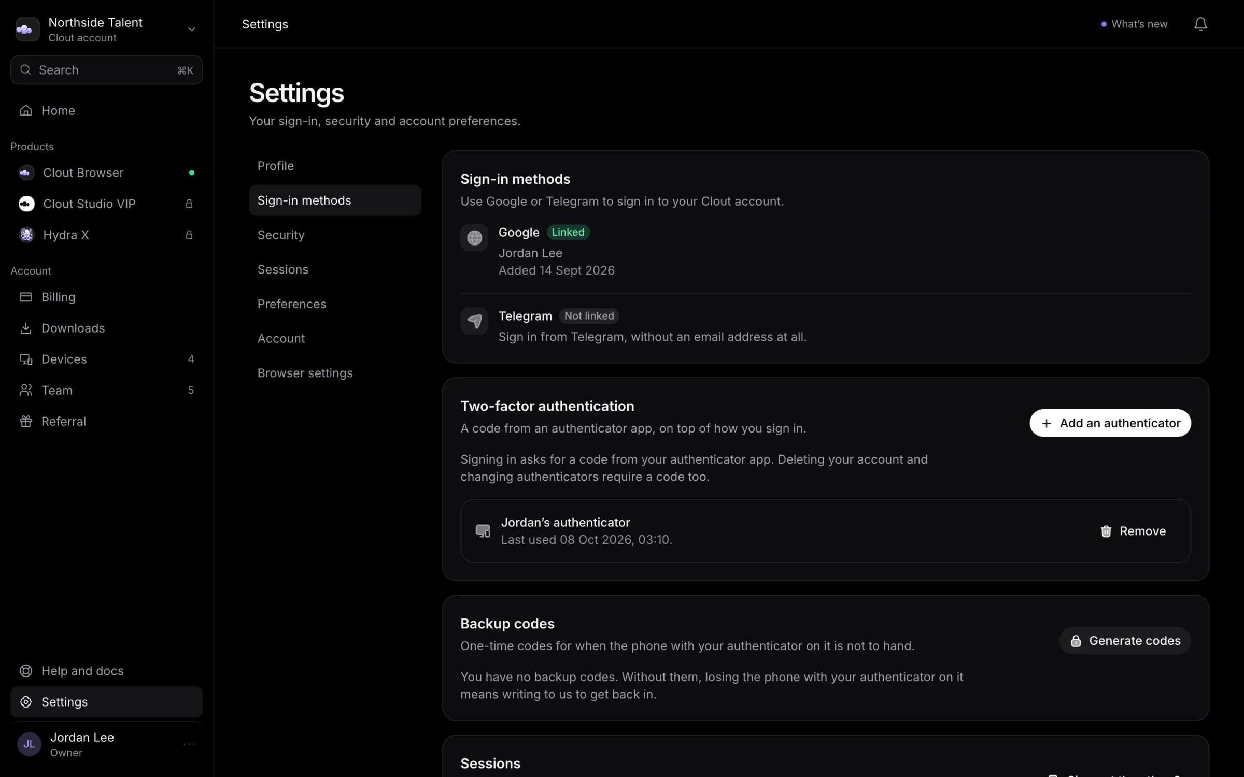Click the Settings breadcrumb in top bar
1244x777 pixels.
(x=265, y=24)
